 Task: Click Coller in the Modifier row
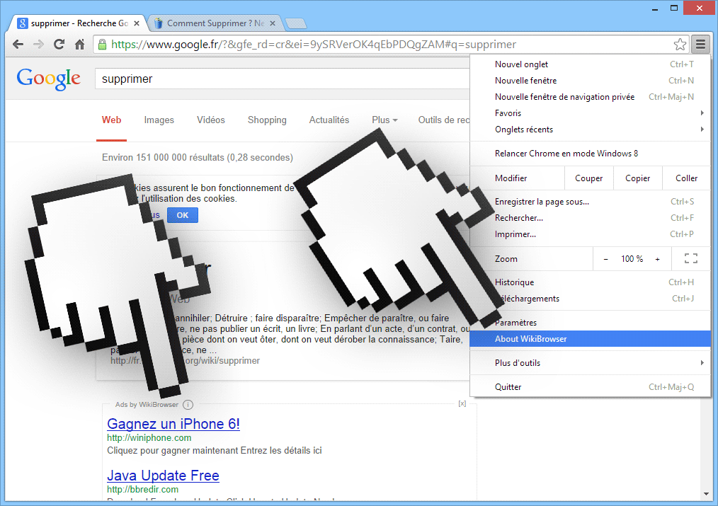click(686, 178)
